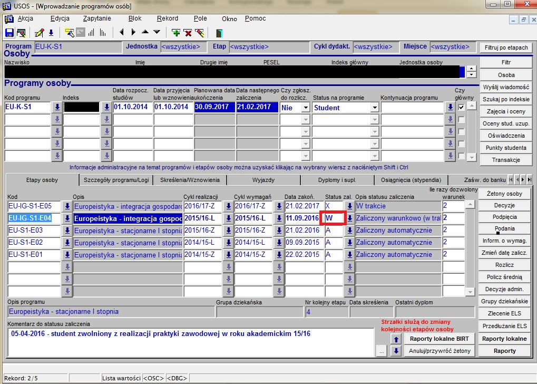
Task: Click the grey square icon beside the flashlight
Action: pos(81,33)
